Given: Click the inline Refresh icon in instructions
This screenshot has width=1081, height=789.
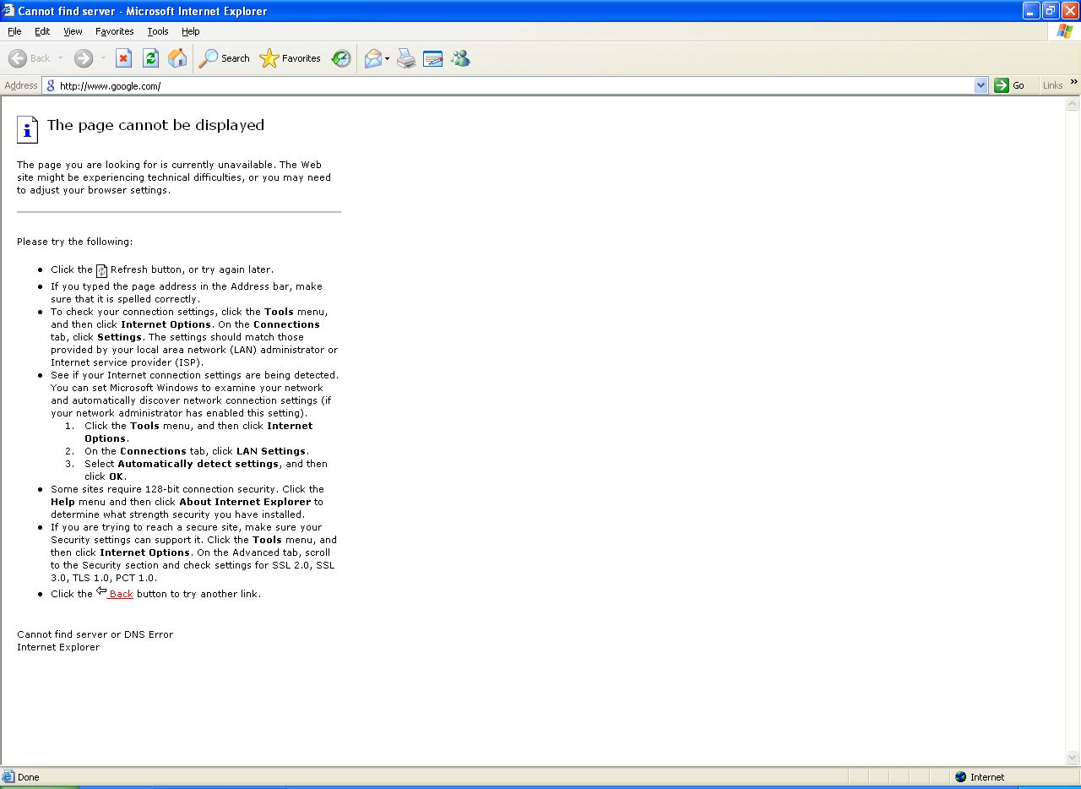Looking at the screenshot, I should [x=101, y=270].
